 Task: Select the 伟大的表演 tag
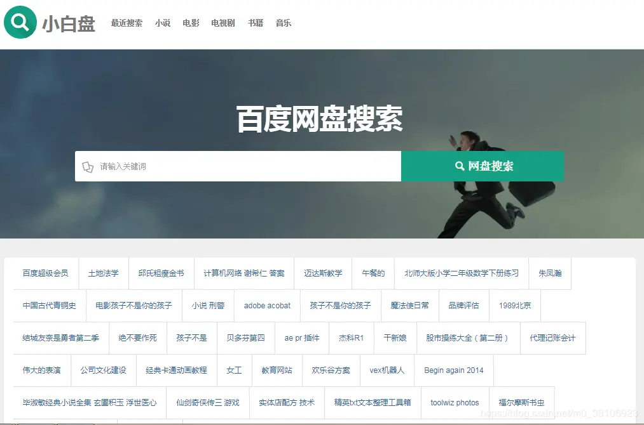point(42,370)
